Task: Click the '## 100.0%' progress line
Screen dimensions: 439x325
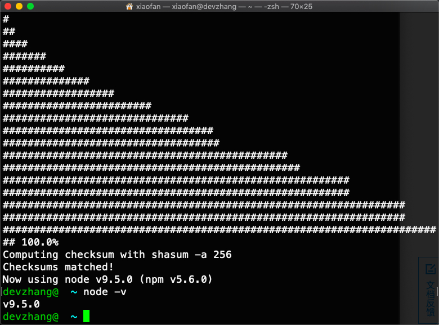Action: point(30,242)
